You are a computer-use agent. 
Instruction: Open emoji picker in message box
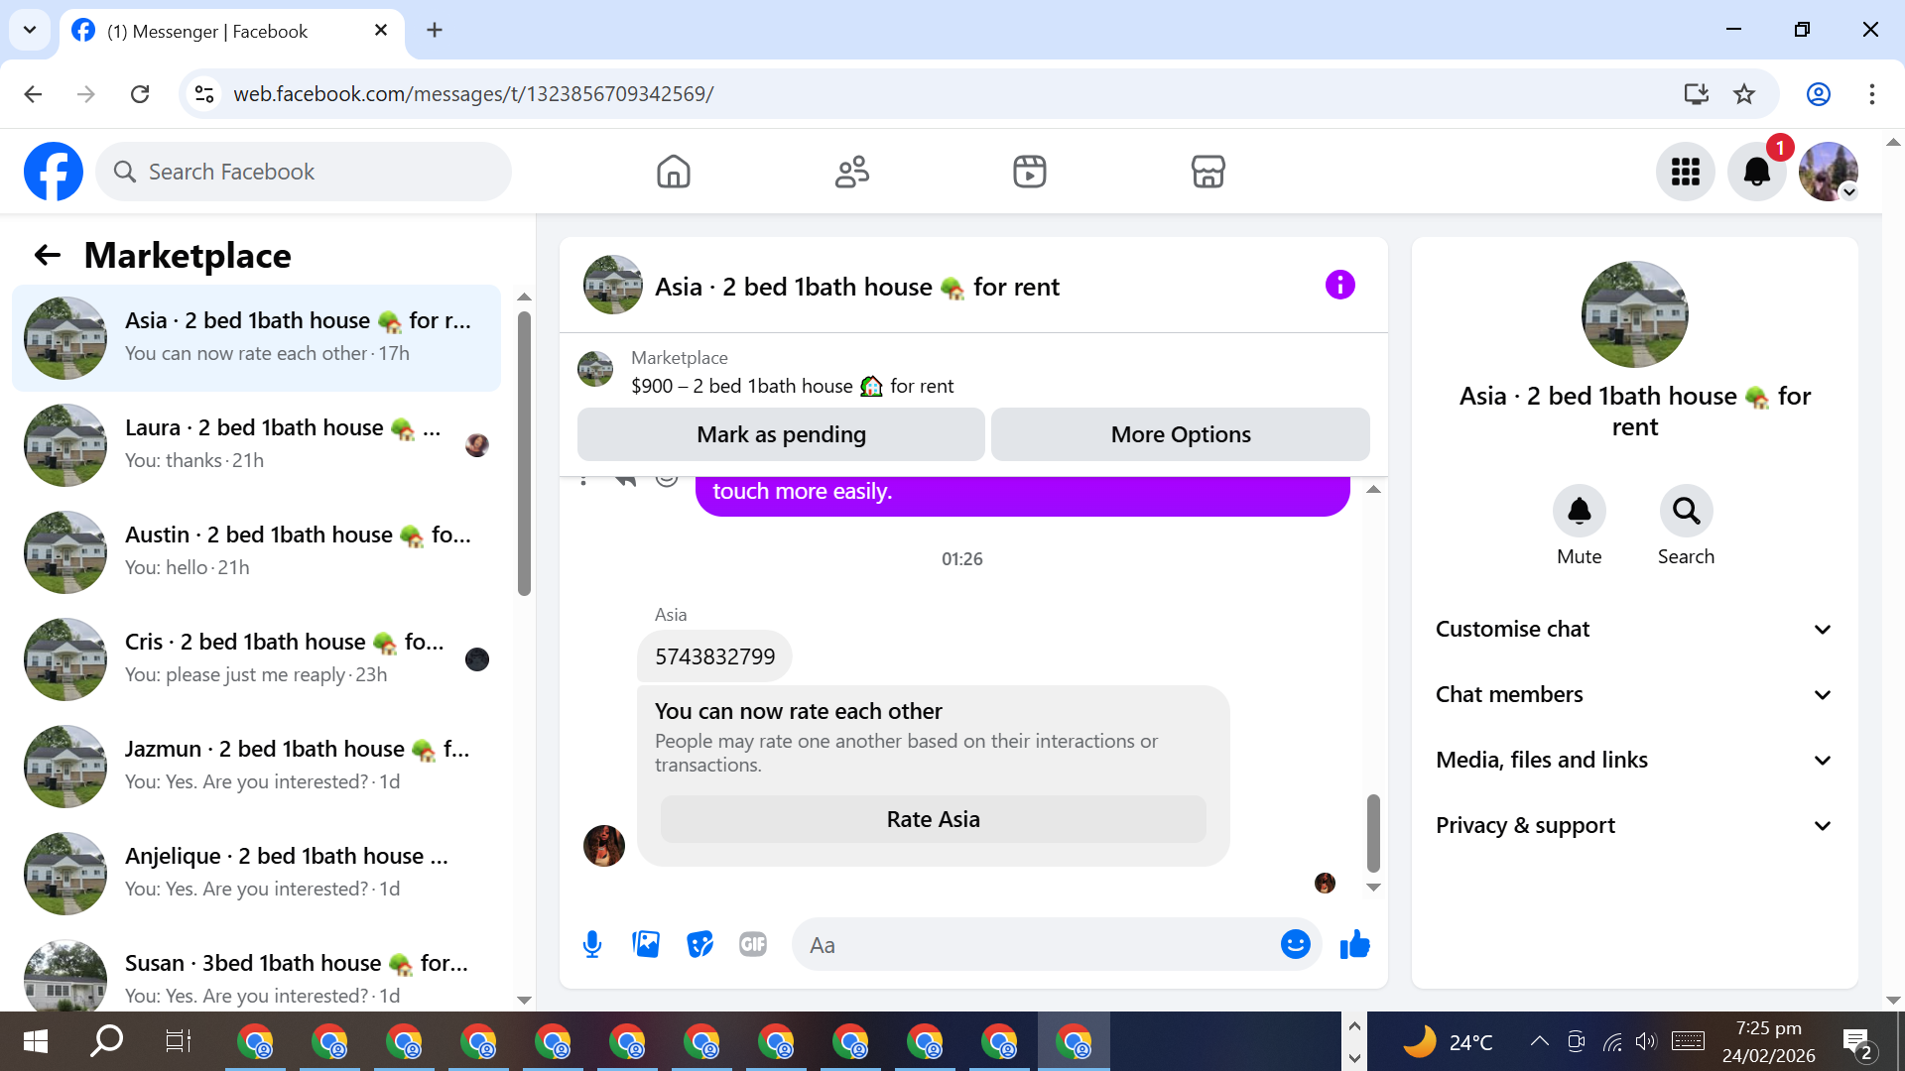(x=1295, y=944)
